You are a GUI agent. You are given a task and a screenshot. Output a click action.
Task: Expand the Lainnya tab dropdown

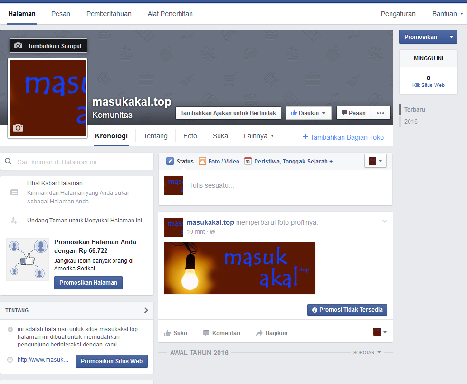(x=258, y=136)
